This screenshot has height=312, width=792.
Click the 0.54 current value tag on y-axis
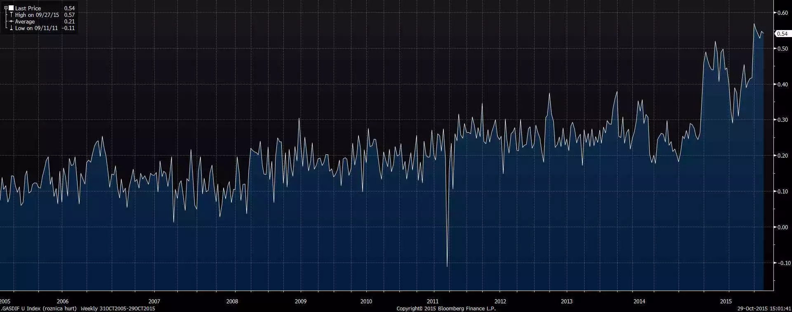783,34
